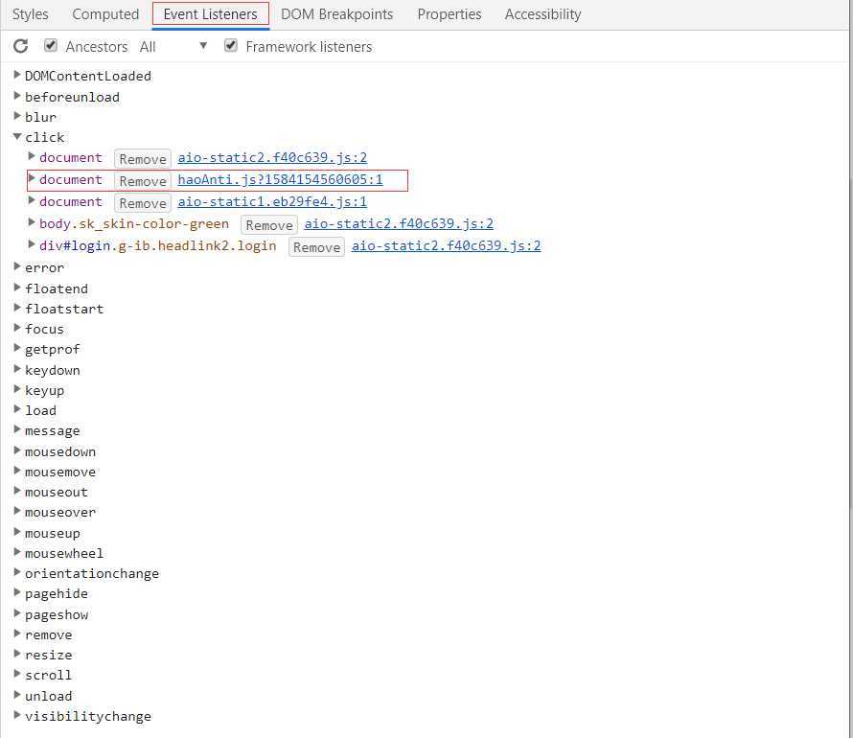Expand body.sk_skin-color-green listener

(x=32, y=222)
